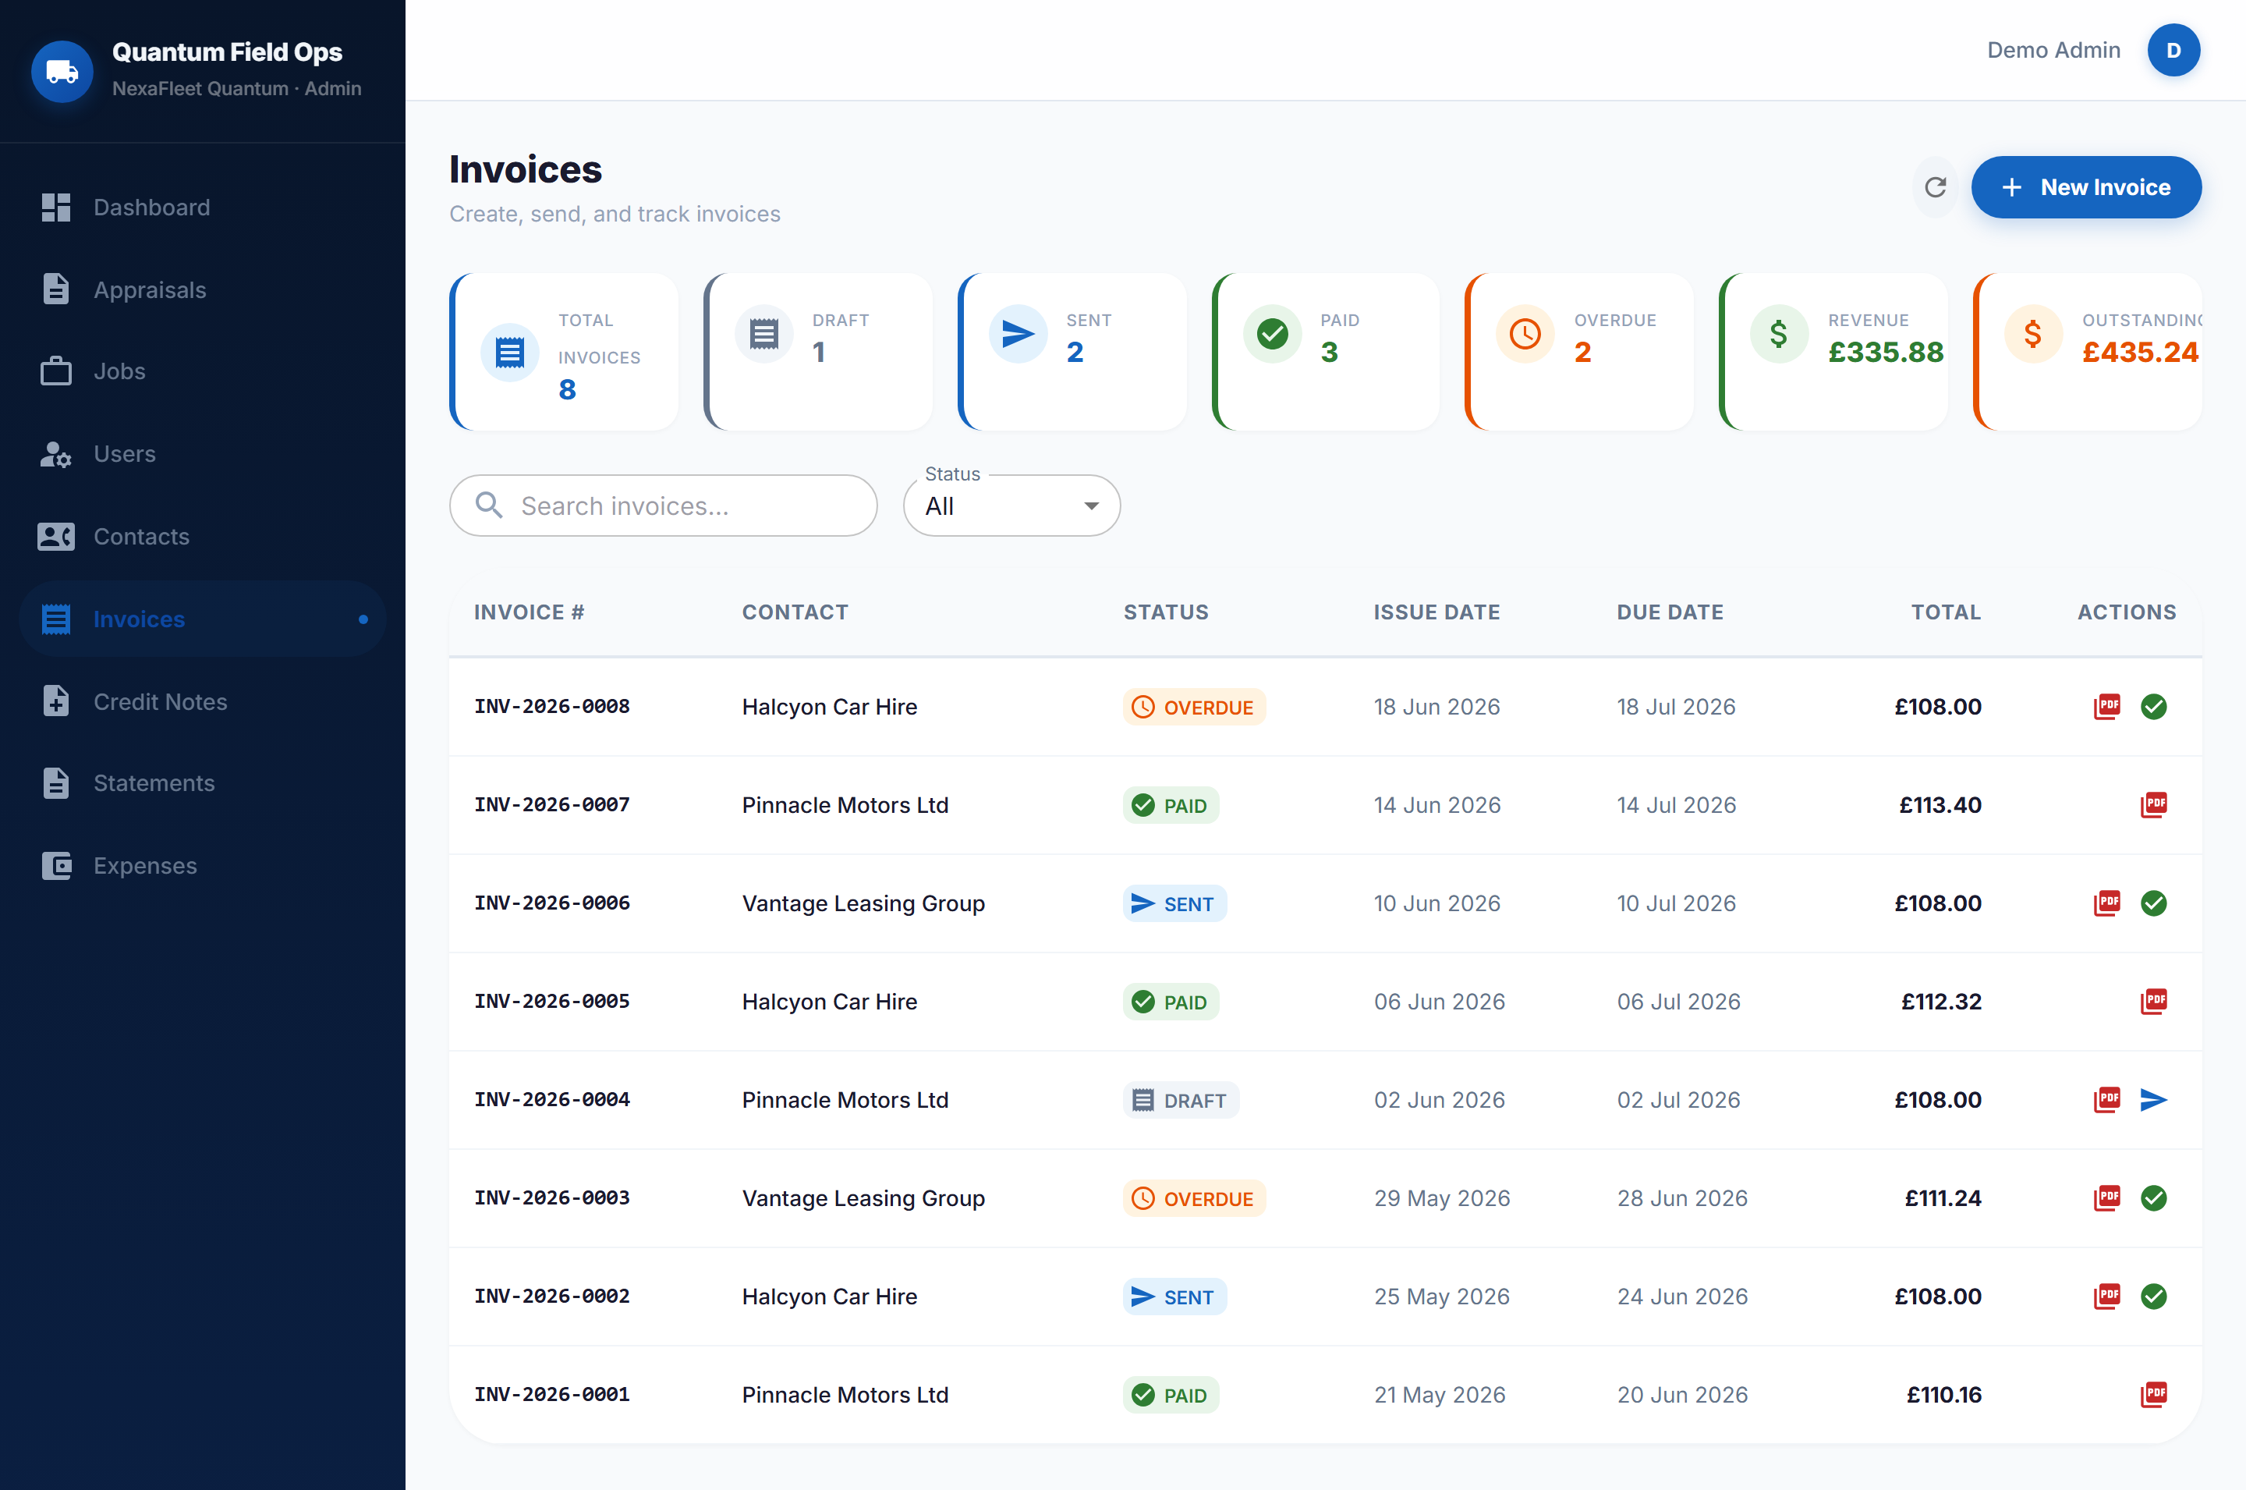Download PDF for invoice INV-2026-0004
The height and width of the screenshot is (1490, 2246).
click(x=2106, y=1099)
